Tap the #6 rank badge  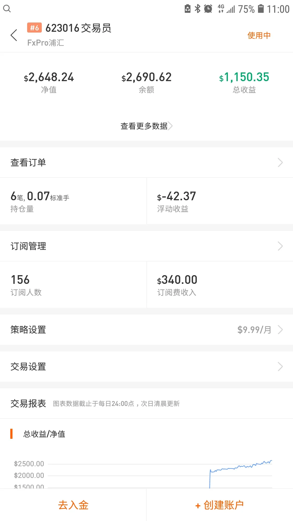[34, 28]
